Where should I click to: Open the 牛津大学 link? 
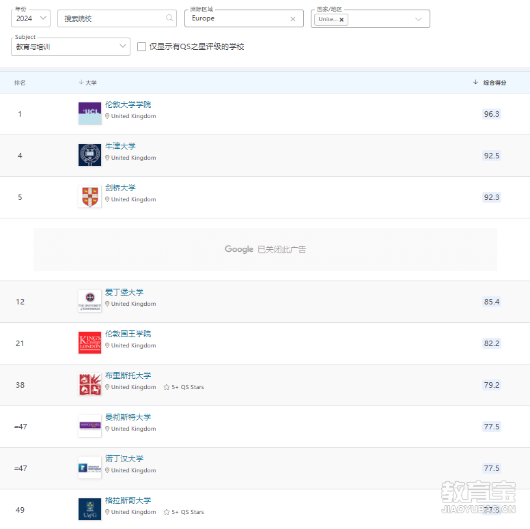tap(120, 146)
